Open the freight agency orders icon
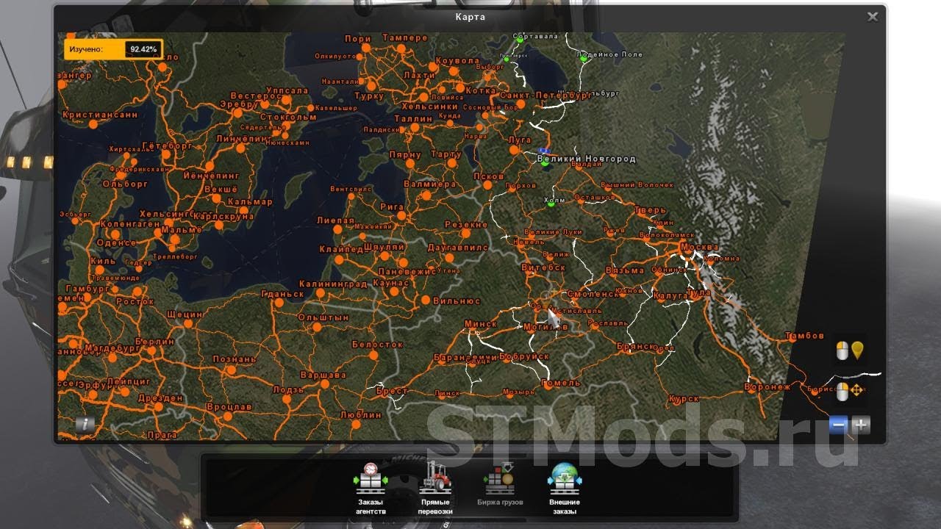This screenshot has width=941, height=529. [x=370, y=478]
